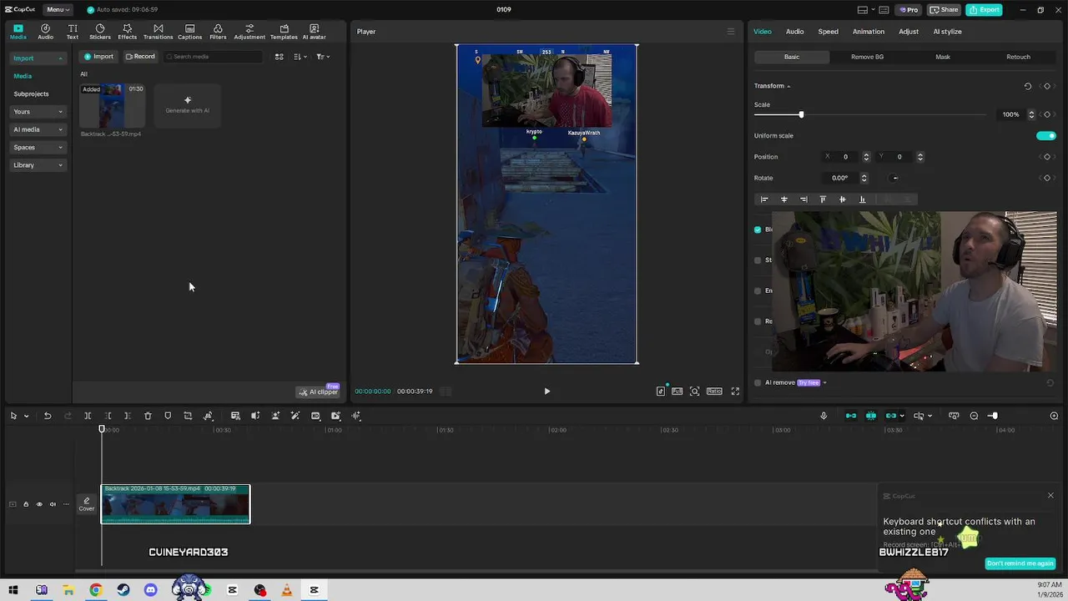Expand the AI media section
This screenshot has height=601, width=1068.
pos(38,129)
